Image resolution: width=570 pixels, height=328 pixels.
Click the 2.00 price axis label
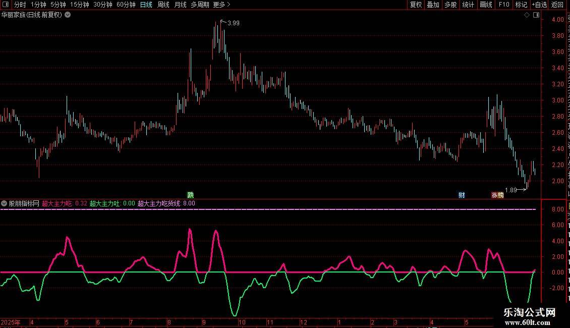[558, 181]
